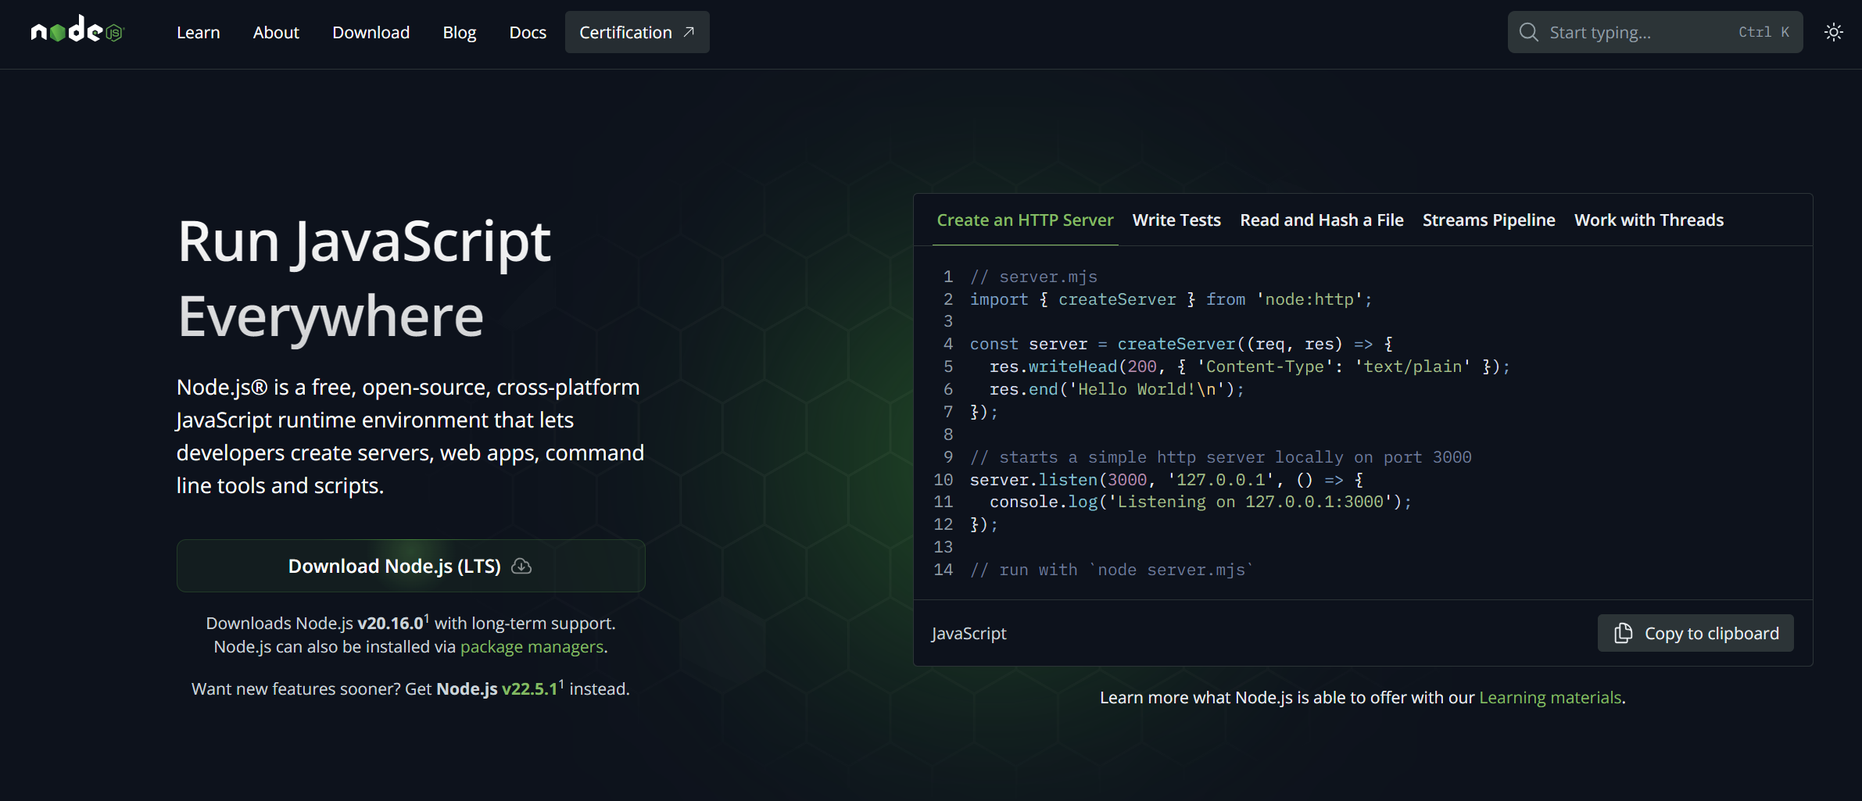
Task: Click the console.log('Listening on code line
Action: click(x=1201, y=502)
